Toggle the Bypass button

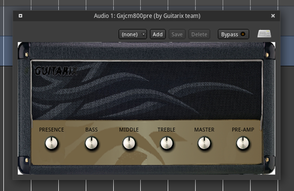click(233, 34)
